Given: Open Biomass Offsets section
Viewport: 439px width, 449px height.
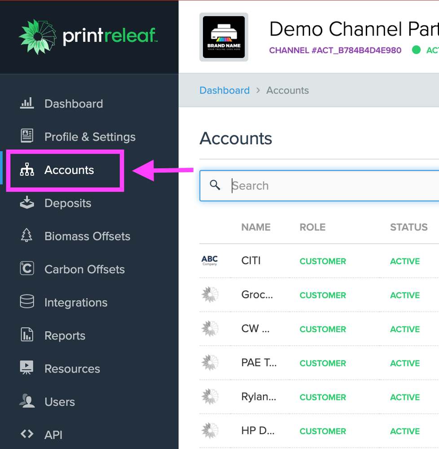Looking at the screenshot, I should [x=88, y=236].
